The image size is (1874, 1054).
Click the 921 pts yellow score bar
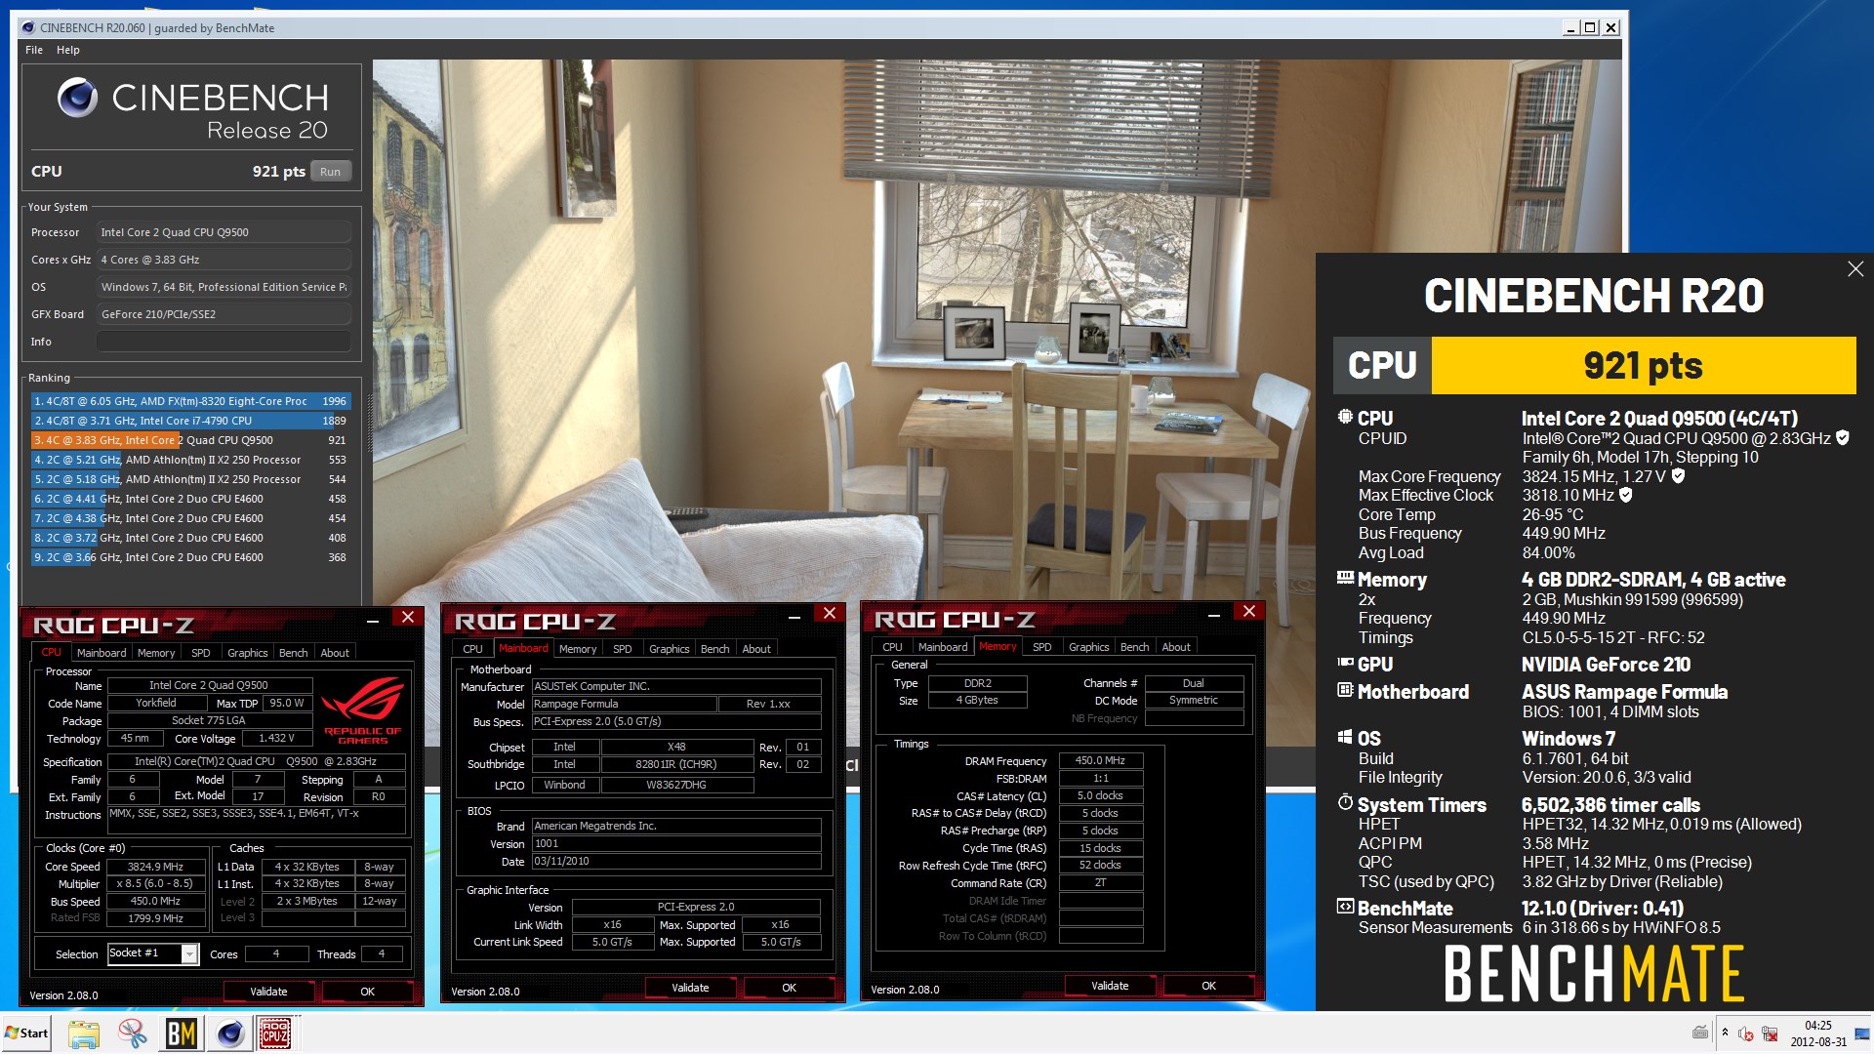[1644, 366]
